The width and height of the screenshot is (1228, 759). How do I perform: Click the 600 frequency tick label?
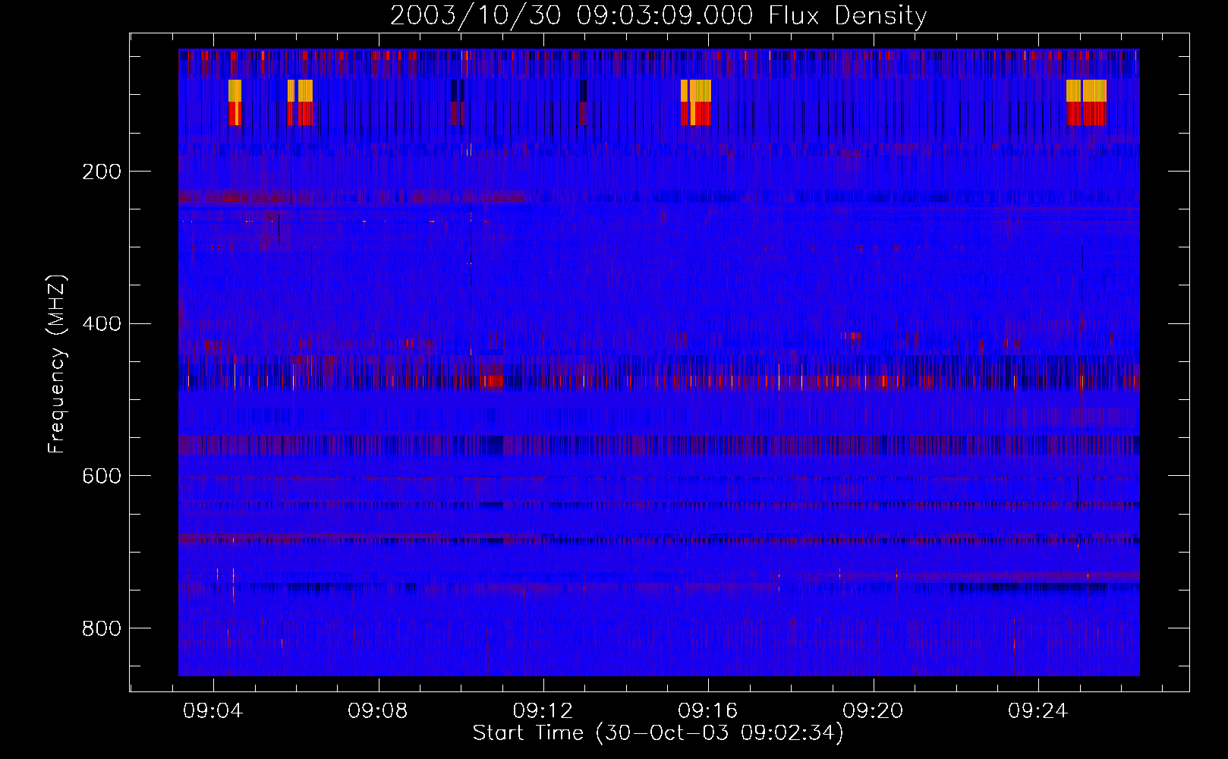point(102,476)
